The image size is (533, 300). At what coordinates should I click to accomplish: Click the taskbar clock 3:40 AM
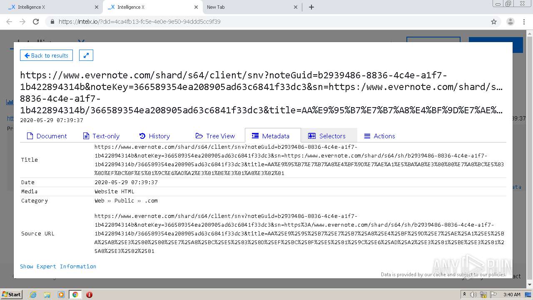point(512,295)
